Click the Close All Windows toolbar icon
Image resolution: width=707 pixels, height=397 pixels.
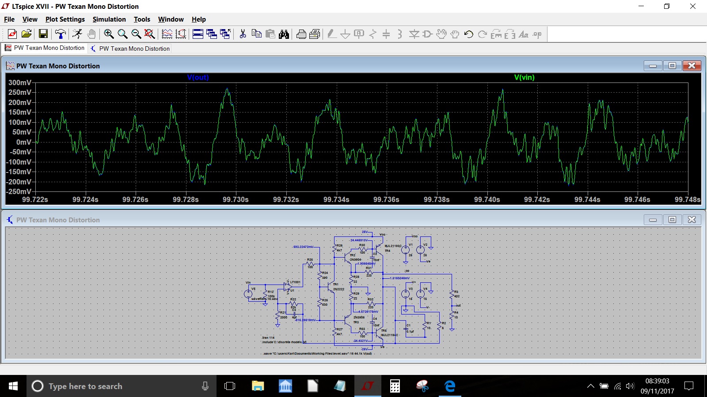coord(225,34)
